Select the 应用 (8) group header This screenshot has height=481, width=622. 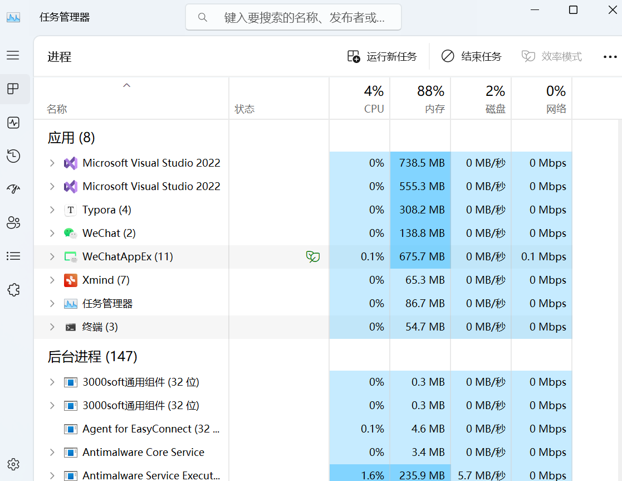[71, 138]
